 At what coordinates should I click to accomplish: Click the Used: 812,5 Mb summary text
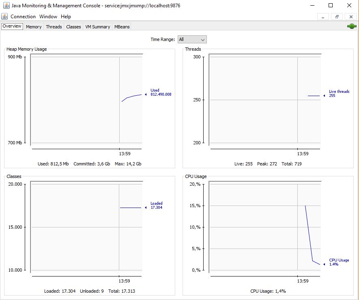(x=53, y=164)
